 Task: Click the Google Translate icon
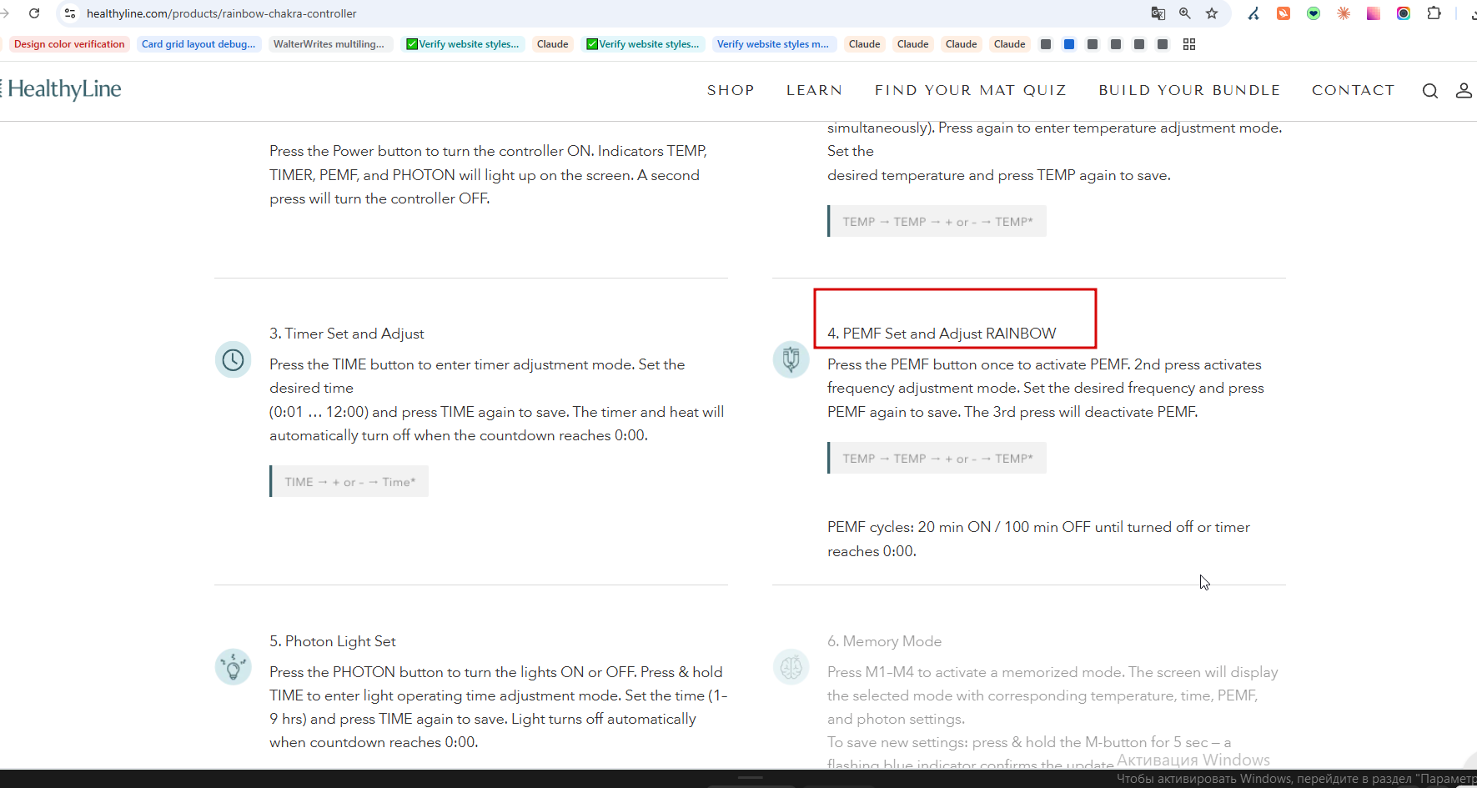1158,13
